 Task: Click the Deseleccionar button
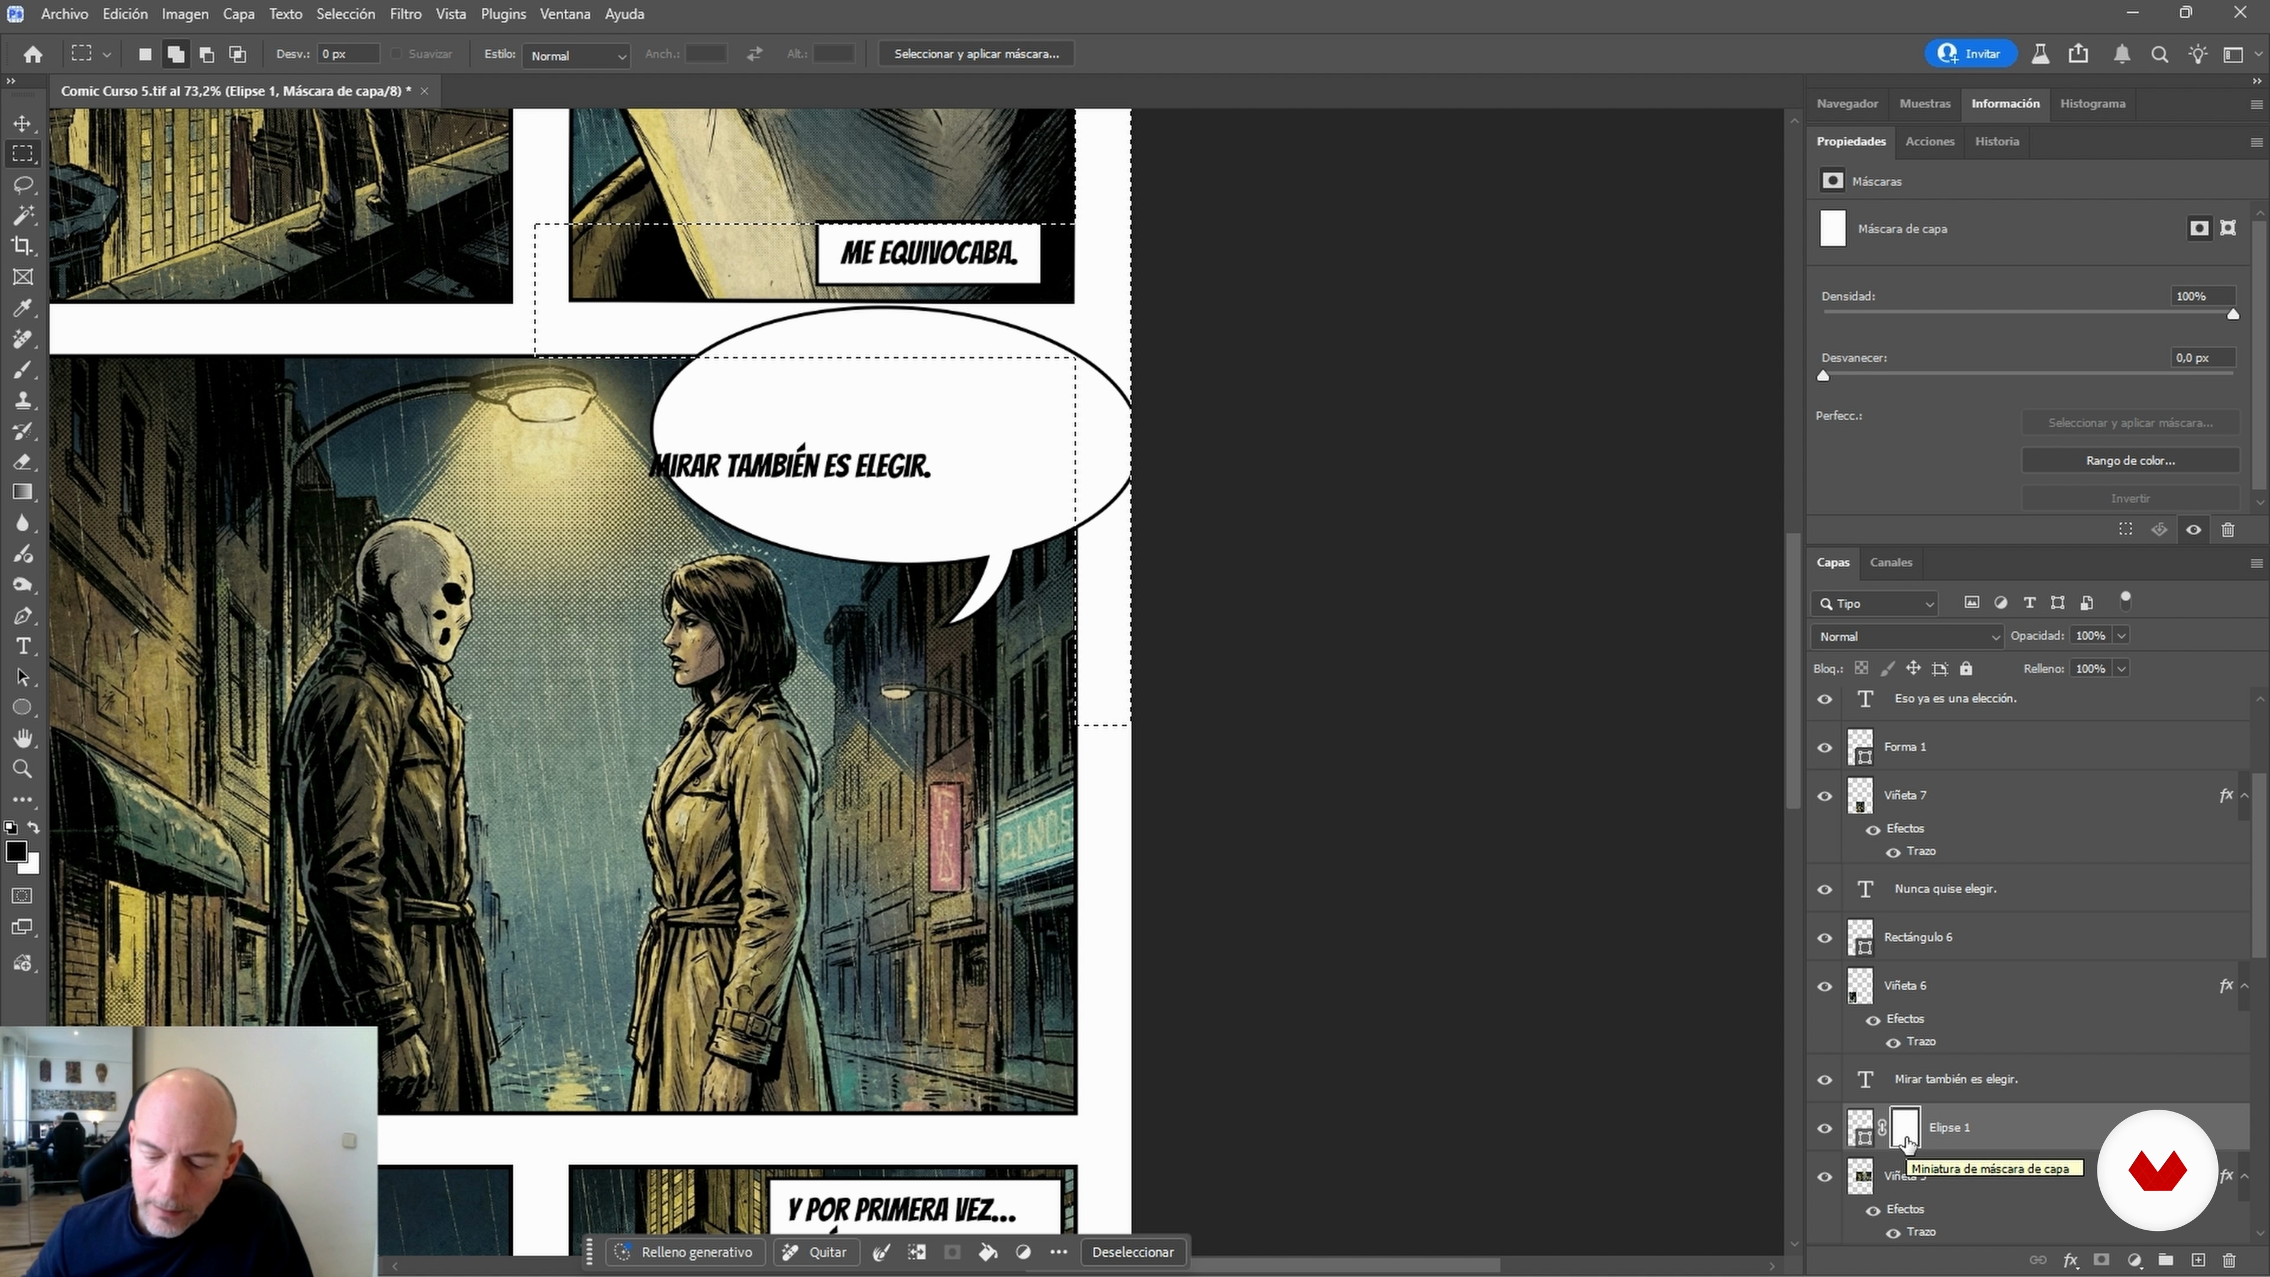click(x=1133, y=1252)
